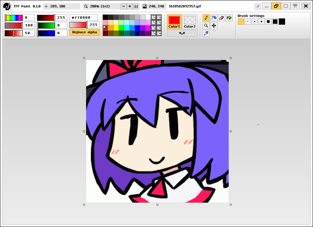Viewport: 313px width, 227px height.
Task: Click the lightness slider
Action: (x=14, y=33)
